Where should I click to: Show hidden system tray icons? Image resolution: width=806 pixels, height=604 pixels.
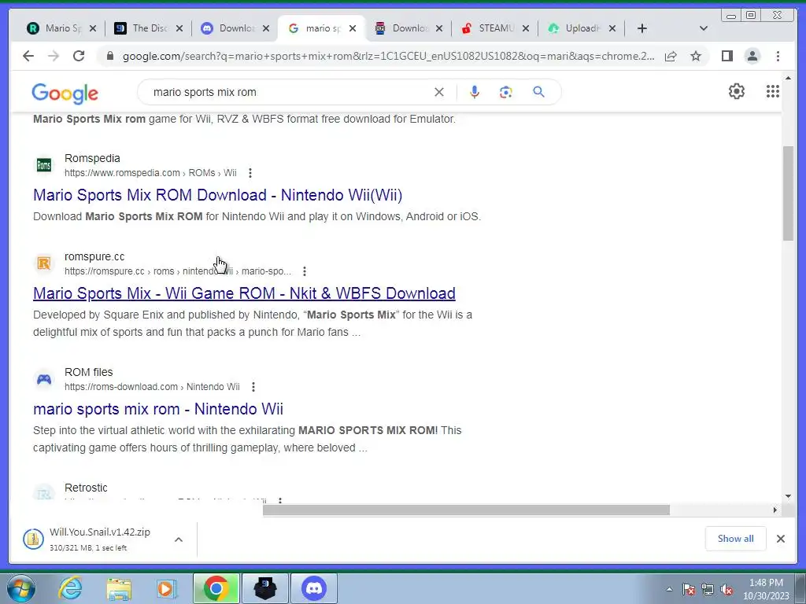[x=669, y=590]
